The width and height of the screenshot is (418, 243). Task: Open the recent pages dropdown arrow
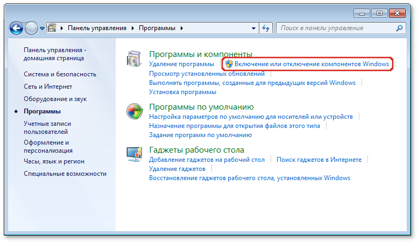tap(42, 28)
